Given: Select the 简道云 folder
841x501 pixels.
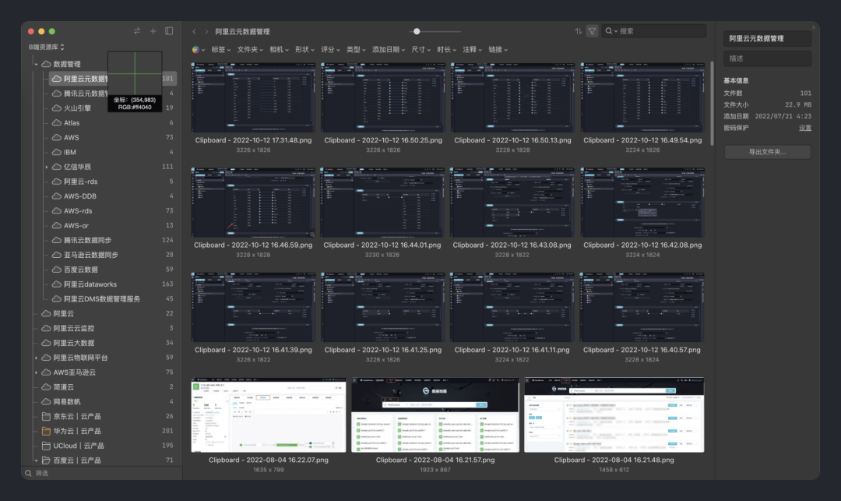Looking at the screenshot, I should pos(106,386).
